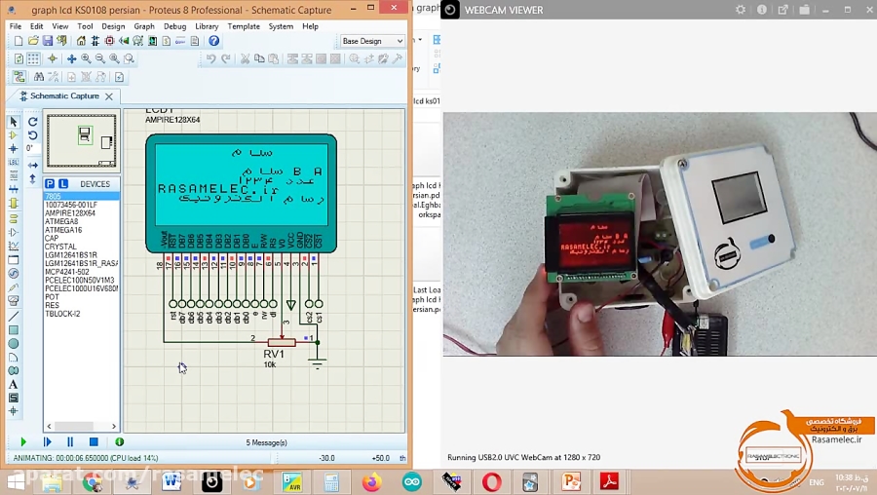This screenshot has width=877, height=495.
Task: Close the Schematic Capture tab
Action: pos(109,96)
